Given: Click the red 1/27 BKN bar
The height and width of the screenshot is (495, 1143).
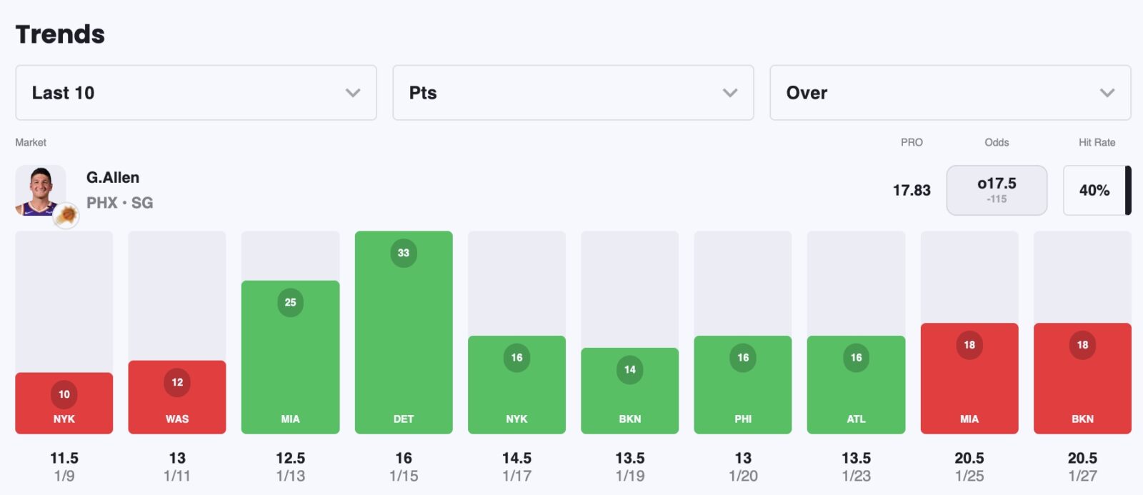Looking at the screenshot, I should click(x=1082, y=386).
